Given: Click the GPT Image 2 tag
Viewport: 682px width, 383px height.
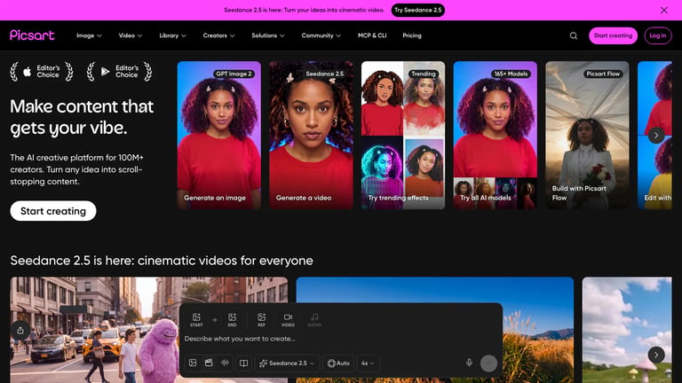Looking at the screenshot, I should point(234,74).
